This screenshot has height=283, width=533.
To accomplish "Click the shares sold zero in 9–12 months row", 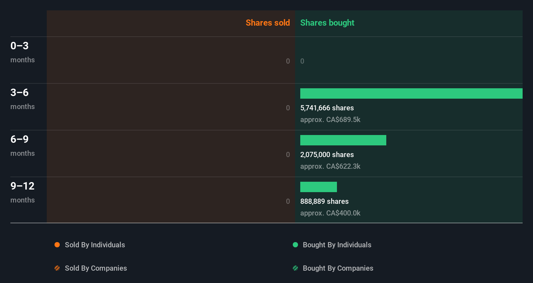I will click(x=288, y=201).
